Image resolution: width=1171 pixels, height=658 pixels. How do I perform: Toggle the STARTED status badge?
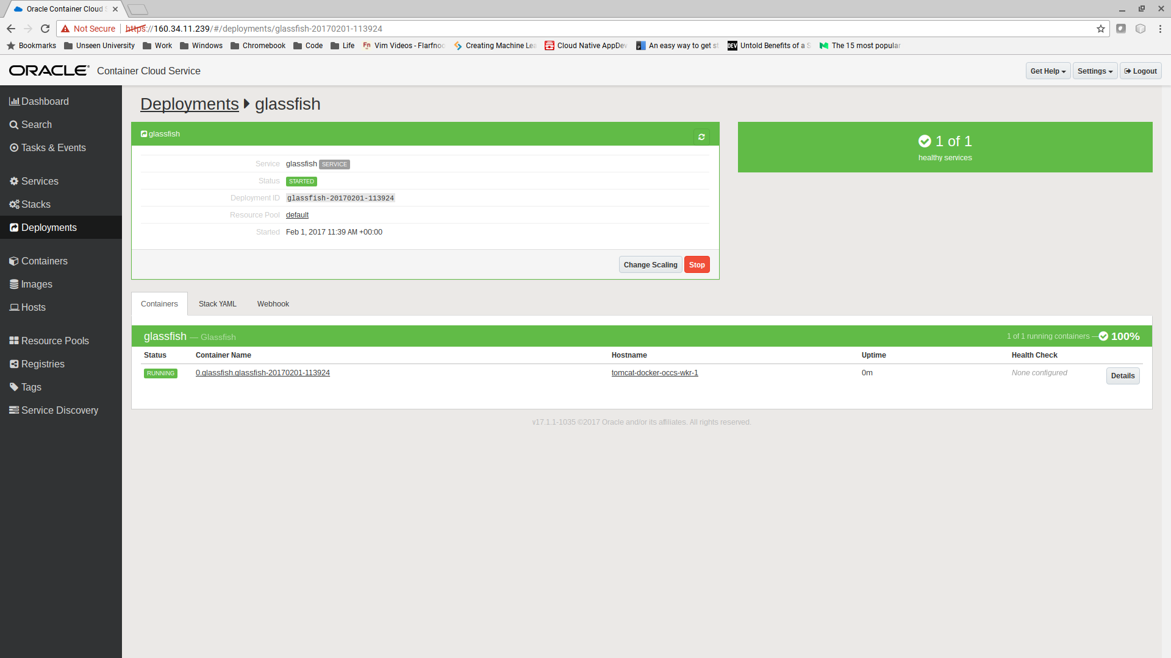point(301,181)
